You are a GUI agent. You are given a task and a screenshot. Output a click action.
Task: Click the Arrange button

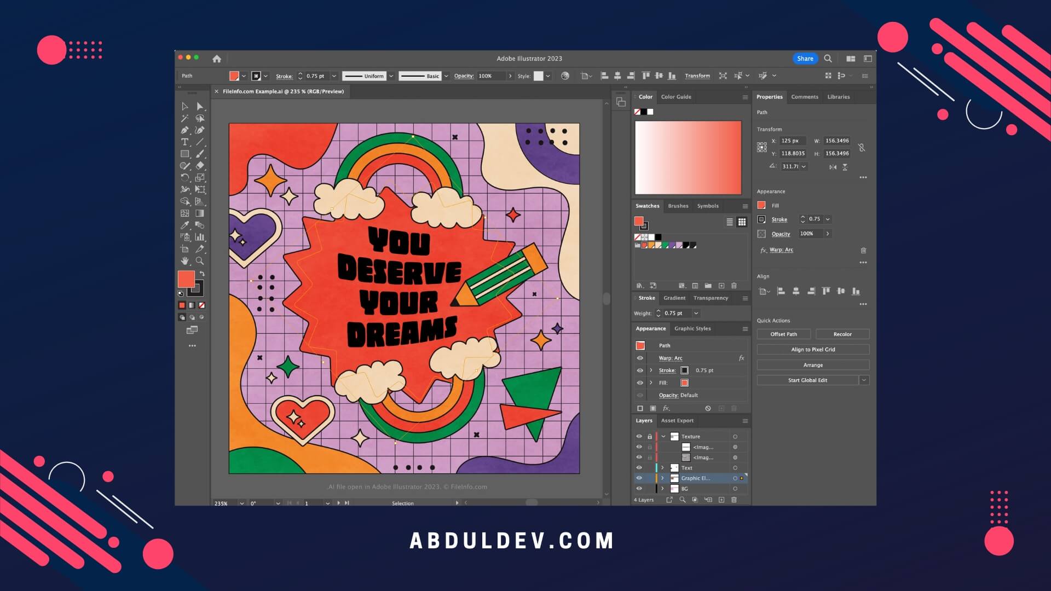pyautogui.click(x=813, y=364)
